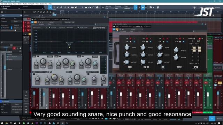Open the Edit menu

[6, 4]
